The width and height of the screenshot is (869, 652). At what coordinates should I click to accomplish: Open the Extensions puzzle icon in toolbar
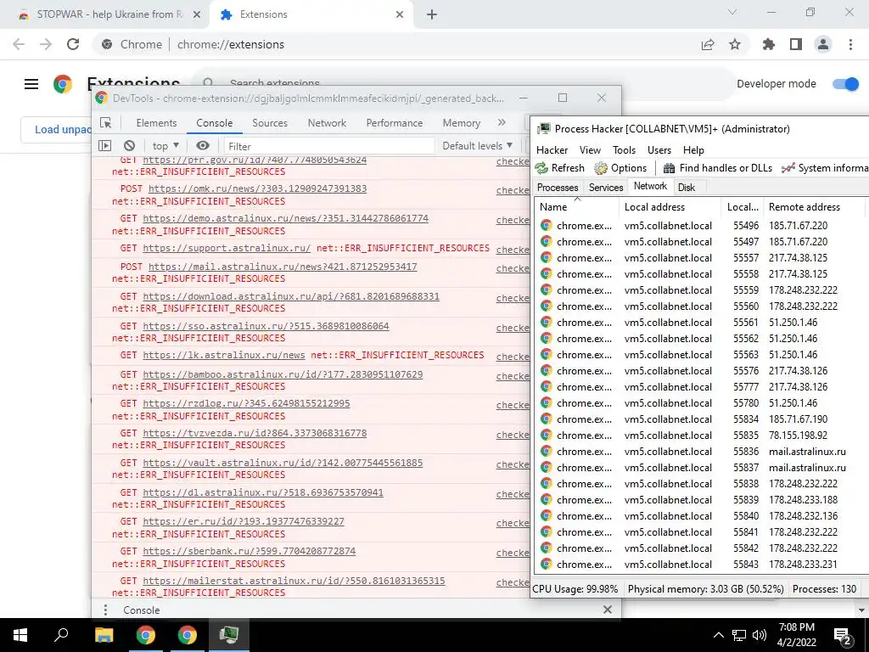point(769,44)
